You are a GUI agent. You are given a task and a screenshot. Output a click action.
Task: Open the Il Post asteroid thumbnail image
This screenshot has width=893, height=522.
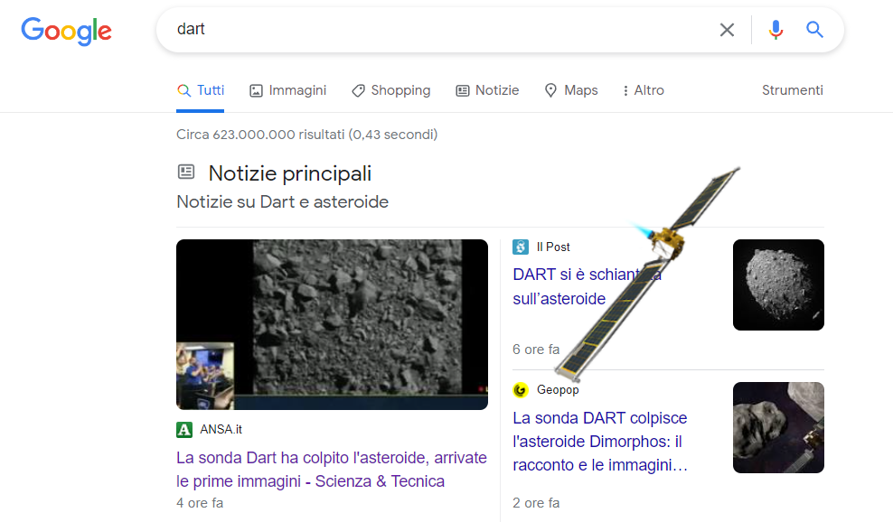[778, 285]
